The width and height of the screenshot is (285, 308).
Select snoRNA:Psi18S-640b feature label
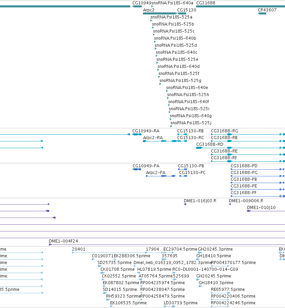point(175,38)
